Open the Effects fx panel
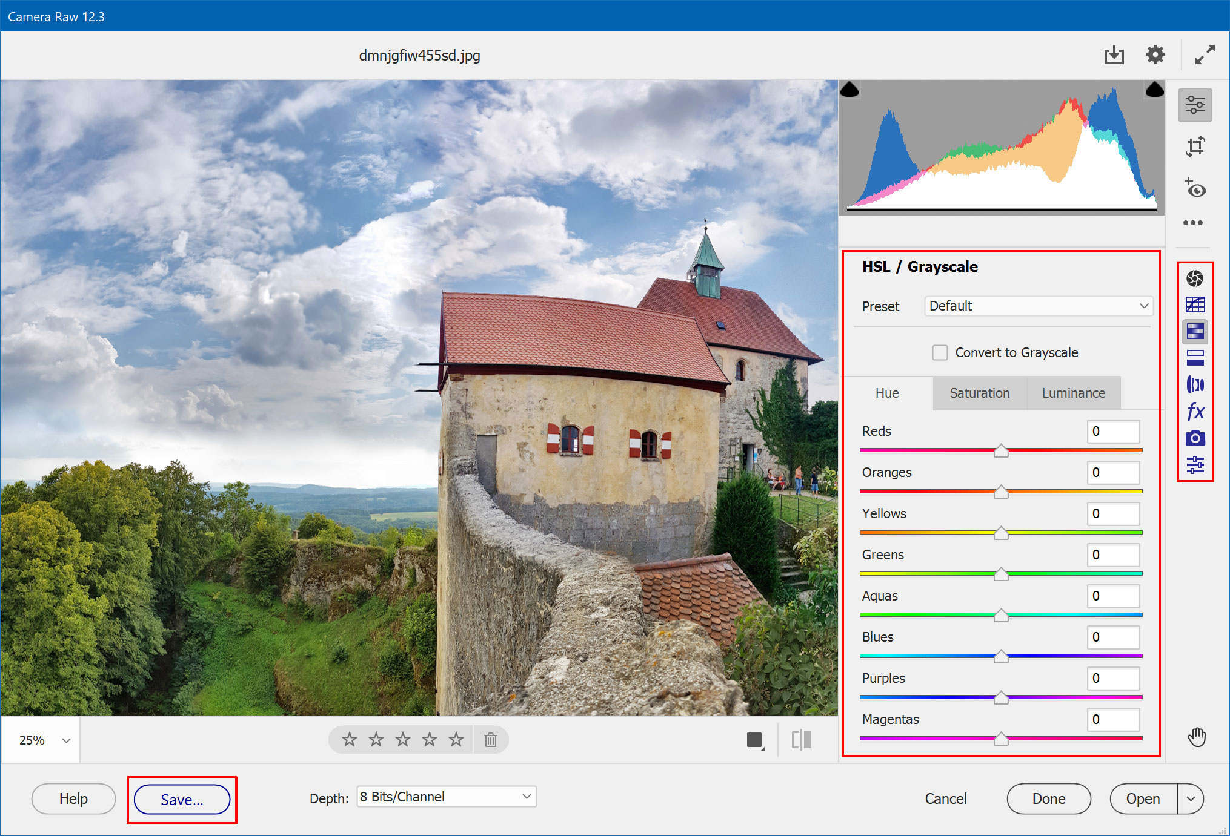This screenshot has height=836, width=1230. pyautogui.click(x=1195, y=412)
